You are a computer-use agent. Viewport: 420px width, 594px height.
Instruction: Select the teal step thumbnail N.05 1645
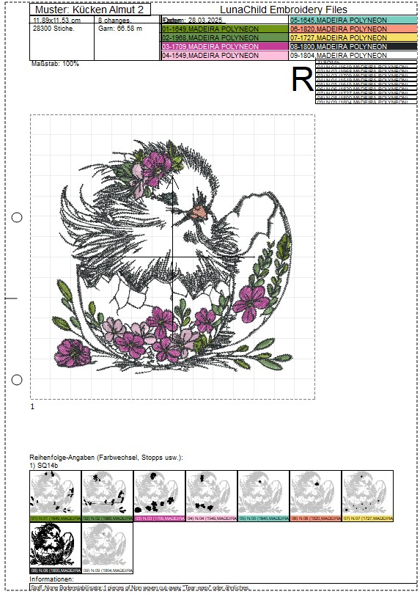pos(264,496)
